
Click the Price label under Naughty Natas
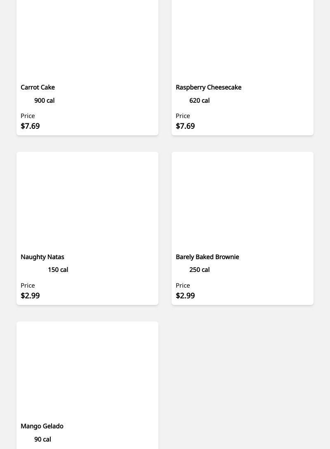pyautogui.click(x=28, y=286)
